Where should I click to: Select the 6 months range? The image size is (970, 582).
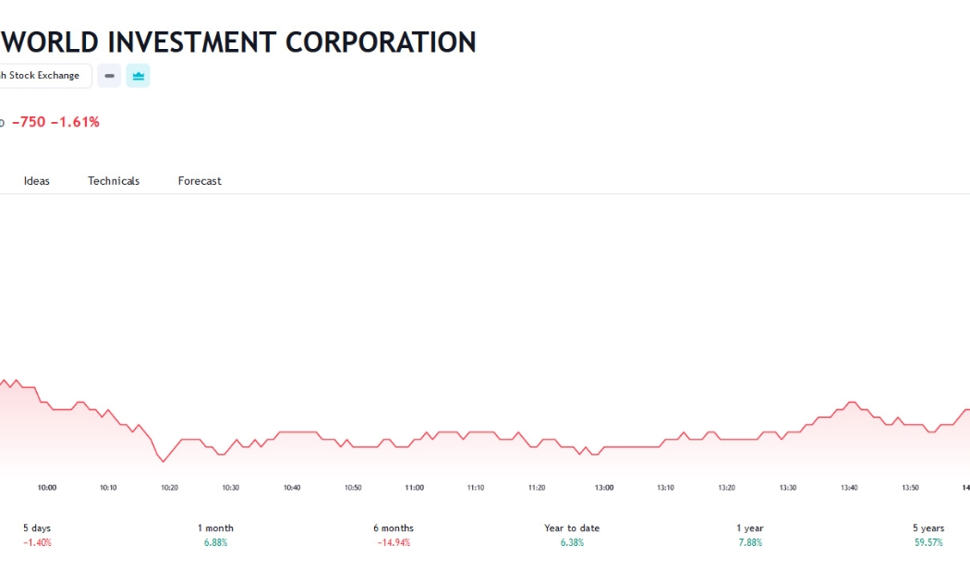[394, 535]
